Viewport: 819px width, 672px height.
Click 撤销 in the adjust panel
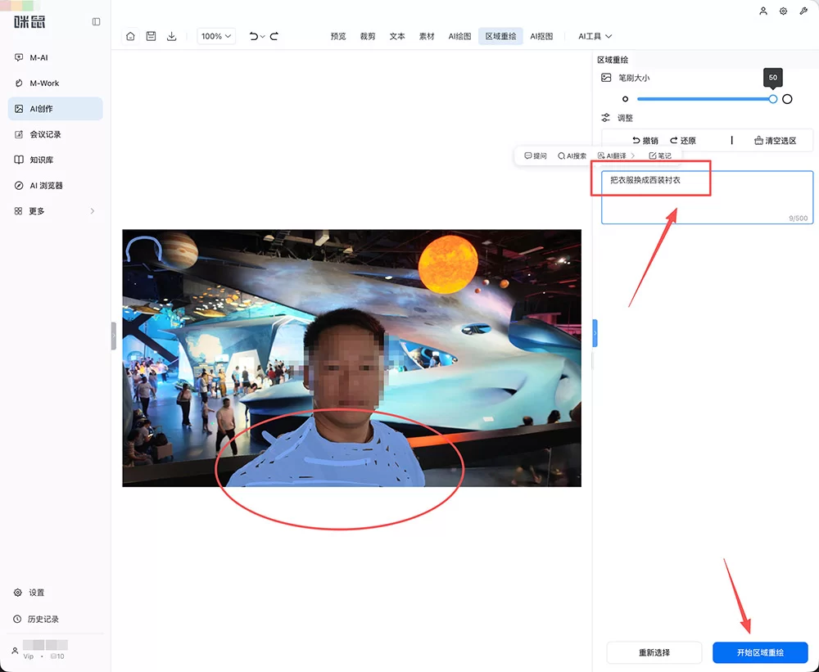coord(645,141)
